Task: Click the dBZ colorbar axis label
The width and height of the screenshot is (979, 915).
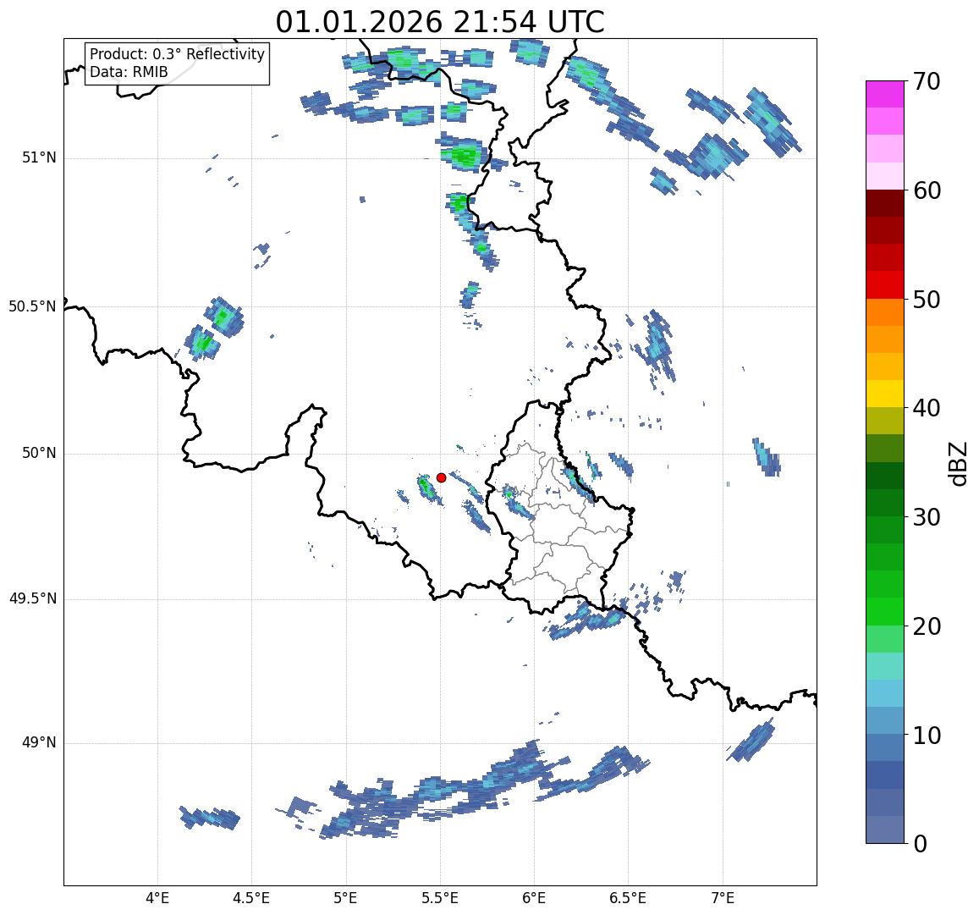Action: (958, 463)
